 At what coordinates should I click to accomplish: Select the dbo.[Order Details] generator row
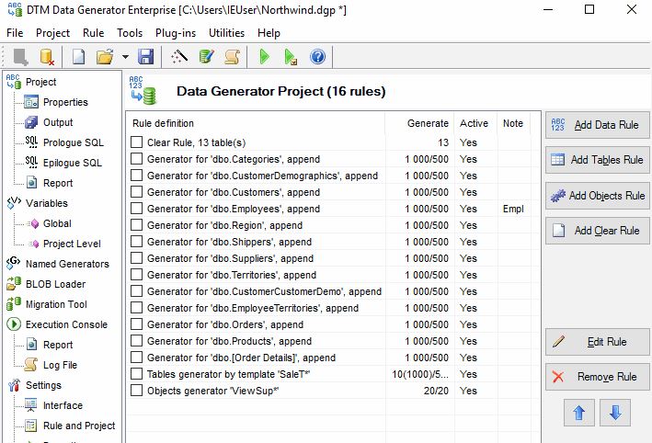328,358
